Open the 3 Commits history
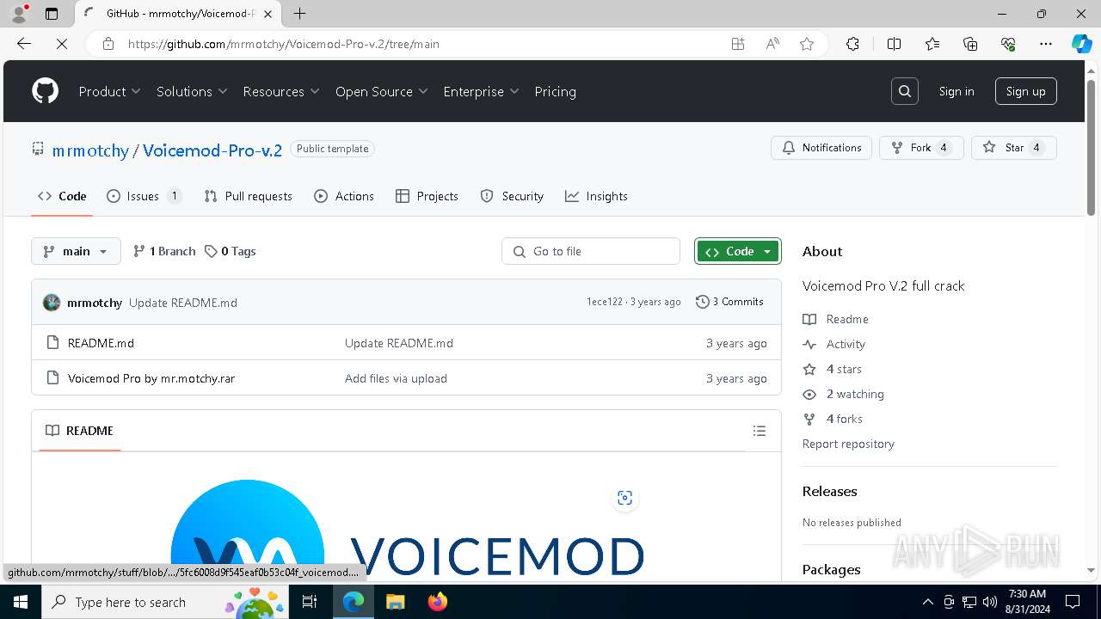 [729, 302]
